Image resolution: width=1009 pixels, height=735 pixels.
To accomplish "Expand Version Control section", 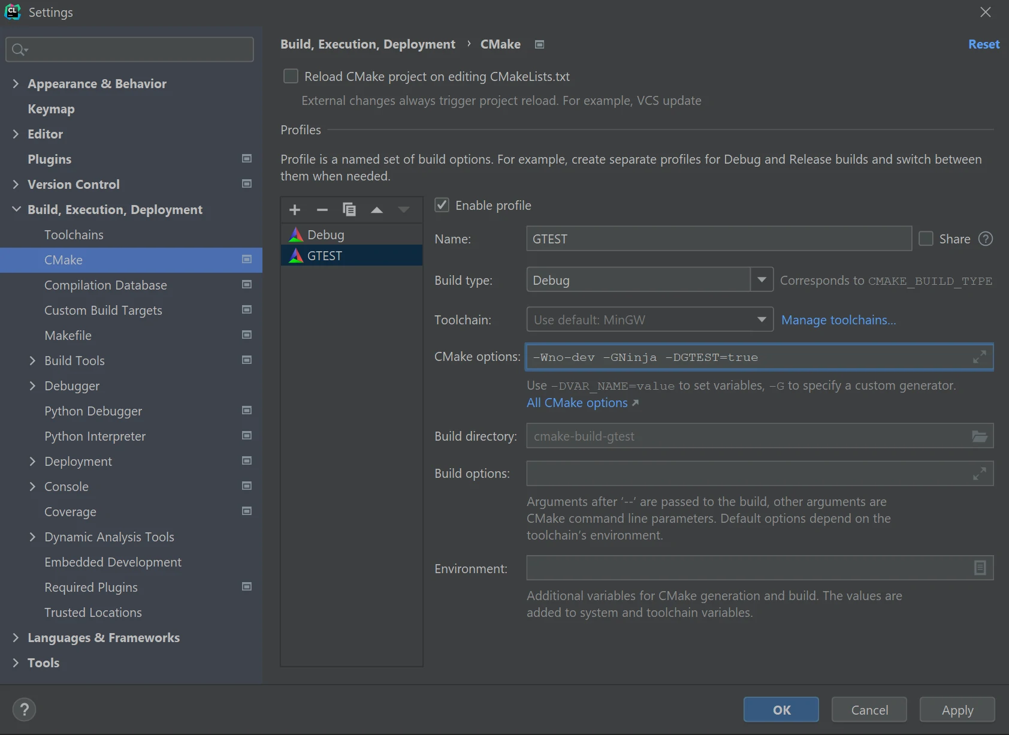I will pos(16,184).
